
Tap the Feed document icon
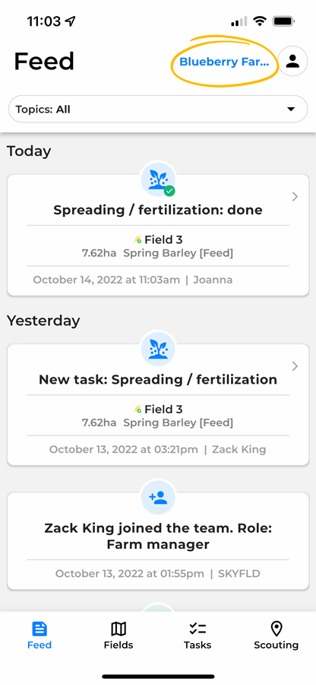[x=39, y=629]
